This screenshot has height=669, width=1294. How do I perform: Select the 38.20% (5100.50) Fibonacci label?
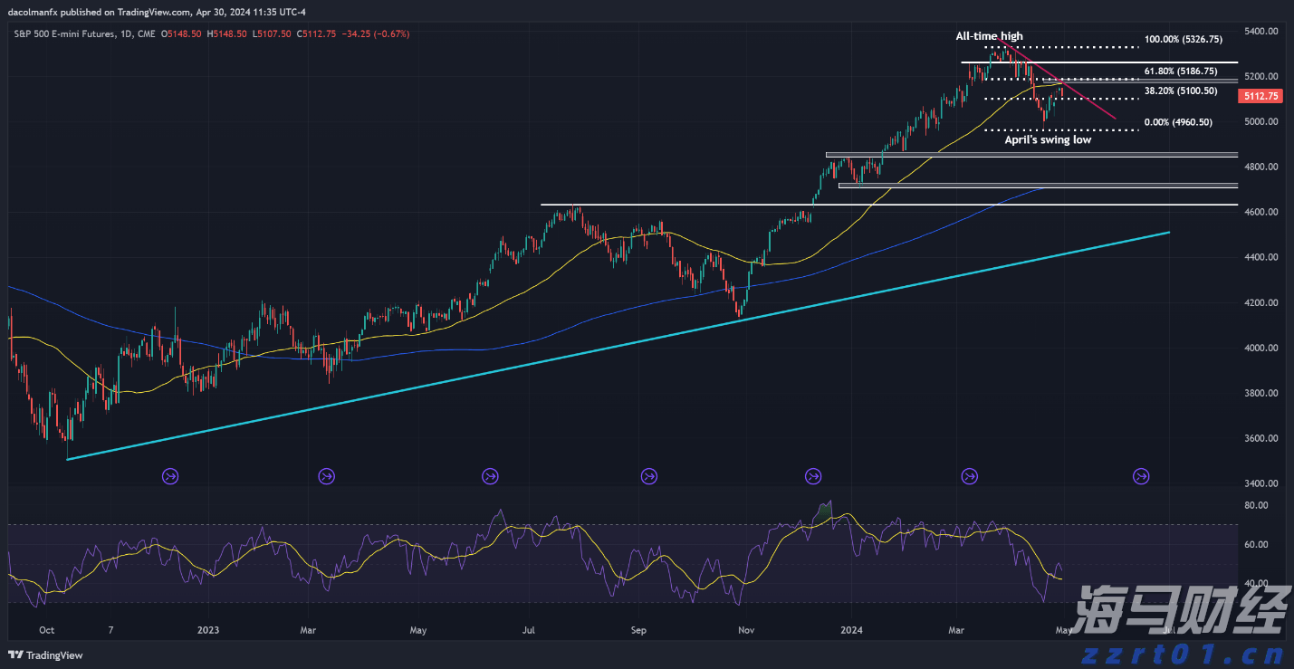(1181, 91)
